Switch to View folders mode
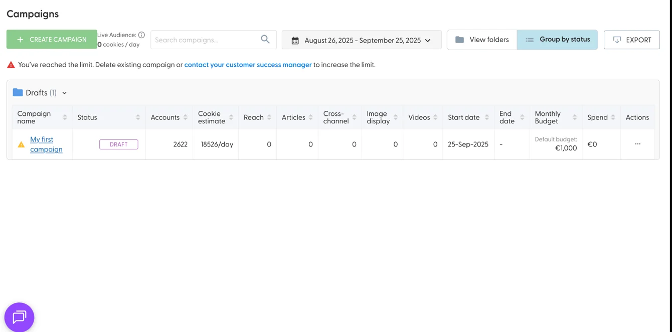 coord(482,40)
